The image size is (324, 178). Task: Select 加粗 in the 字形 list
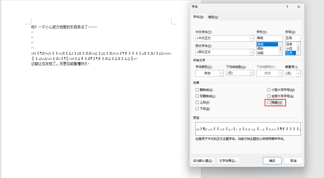click(x=267, y=53)
